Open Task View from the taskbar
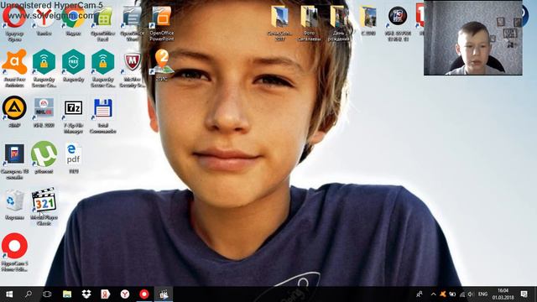This screenshot has width=537, height=302. (47, 294)
